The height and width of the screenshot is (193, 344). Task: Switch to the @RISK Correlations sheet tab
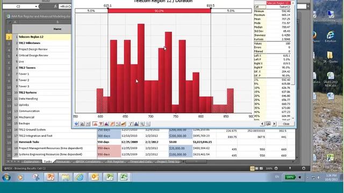pyautogui.click(x=88, y=161)
